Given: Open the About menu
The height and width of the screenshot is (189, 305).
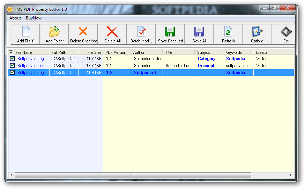Looking at the screenshot, I should 15,18.
